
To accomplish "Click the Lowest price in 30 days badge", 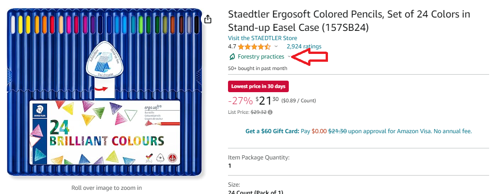I will 258,86.
